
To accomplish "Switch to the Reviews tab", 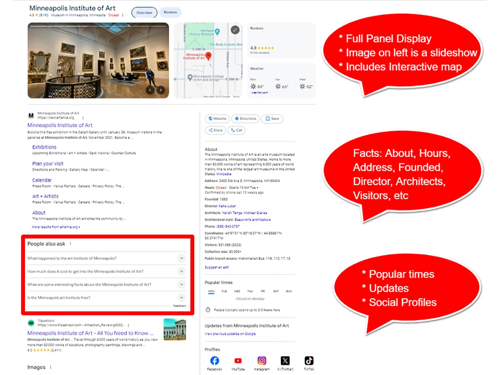I will 170,12.
